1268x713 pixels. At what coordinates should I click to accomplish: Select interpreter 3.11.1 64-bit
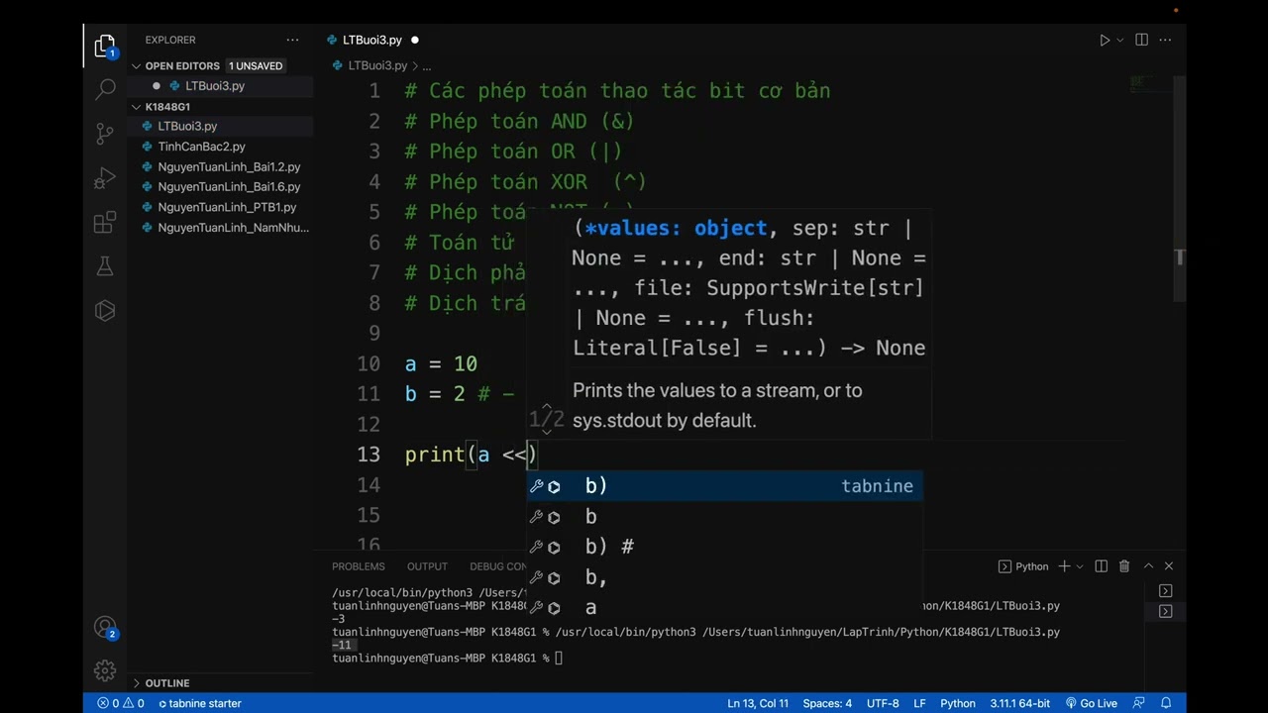pos(1019,703)
